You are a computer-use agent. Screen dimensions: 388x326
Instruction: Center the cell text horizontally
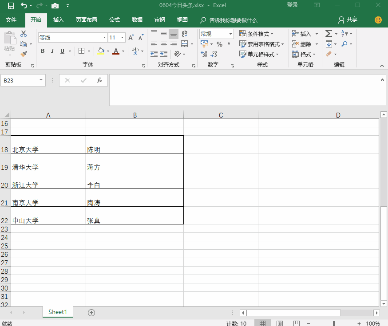click(163, 44)
